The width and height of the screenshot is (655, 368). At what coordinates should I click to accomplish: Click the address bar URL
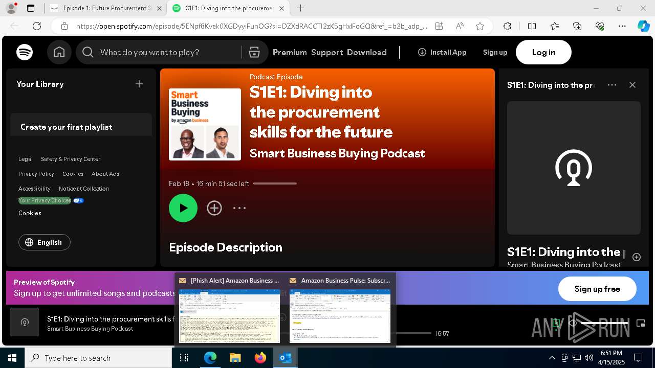pos(251,26)
